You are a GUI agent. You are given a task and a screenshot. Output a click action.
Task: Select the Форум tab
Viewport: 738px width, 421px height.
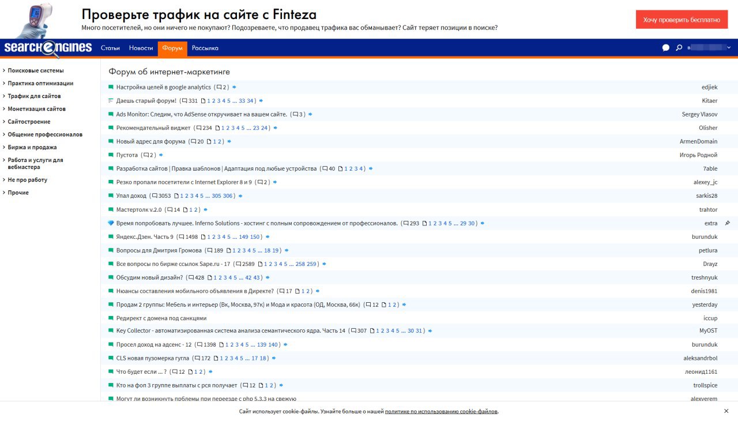coord(172,48)
